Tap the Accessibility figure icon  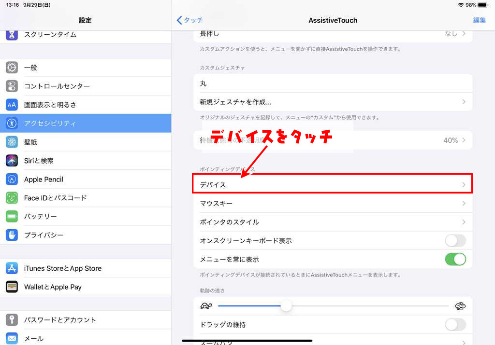[12, 123]
